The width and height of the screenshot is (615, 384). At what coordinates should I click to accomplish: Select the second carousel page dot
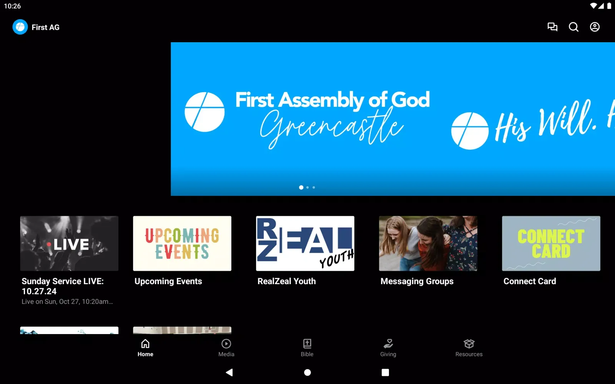click(307, 187)
